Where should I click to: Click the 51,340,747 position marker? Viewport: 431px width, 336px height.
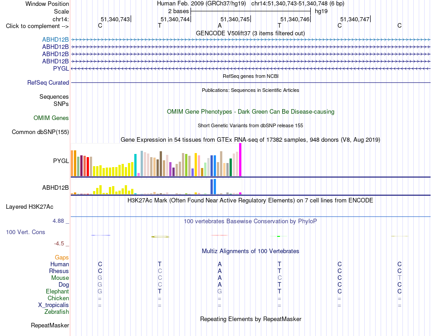tap(355, 19)
